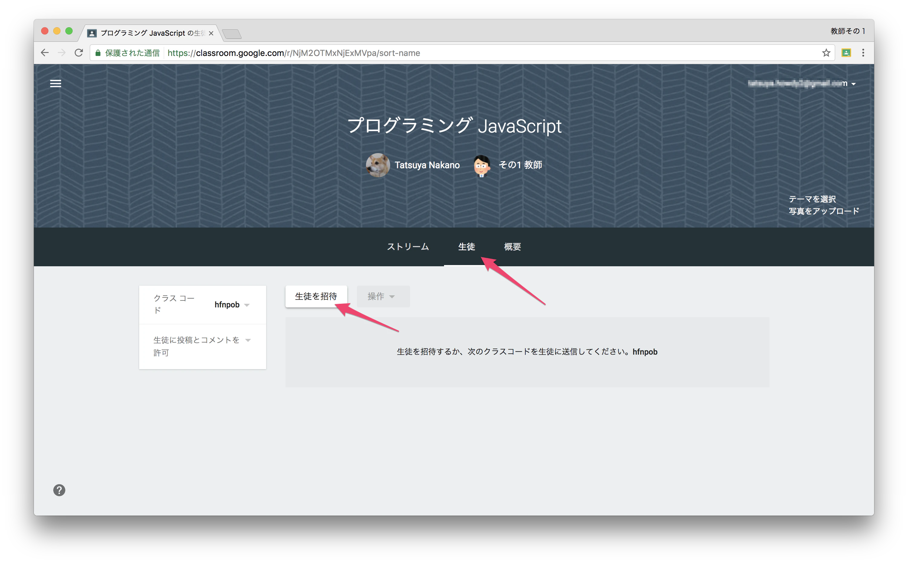
Task: Click the その1 教師 name text
Action: coord(520,165)
